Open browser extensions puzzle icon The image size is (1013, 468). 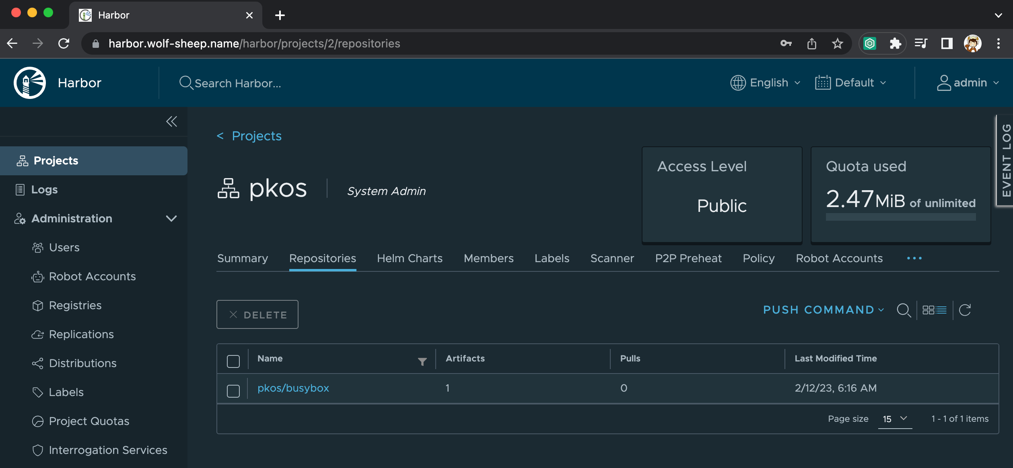(x=895, y=43)
